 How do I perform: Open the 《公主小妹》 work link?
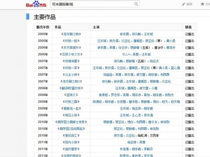pos(71,75)
